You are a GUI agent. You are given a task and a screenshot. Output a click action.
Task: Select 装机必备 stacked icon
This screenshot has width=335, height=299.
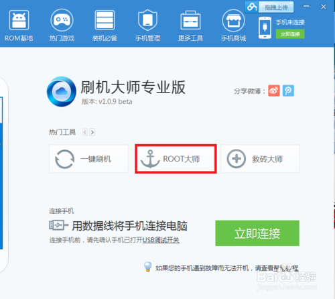105,20
